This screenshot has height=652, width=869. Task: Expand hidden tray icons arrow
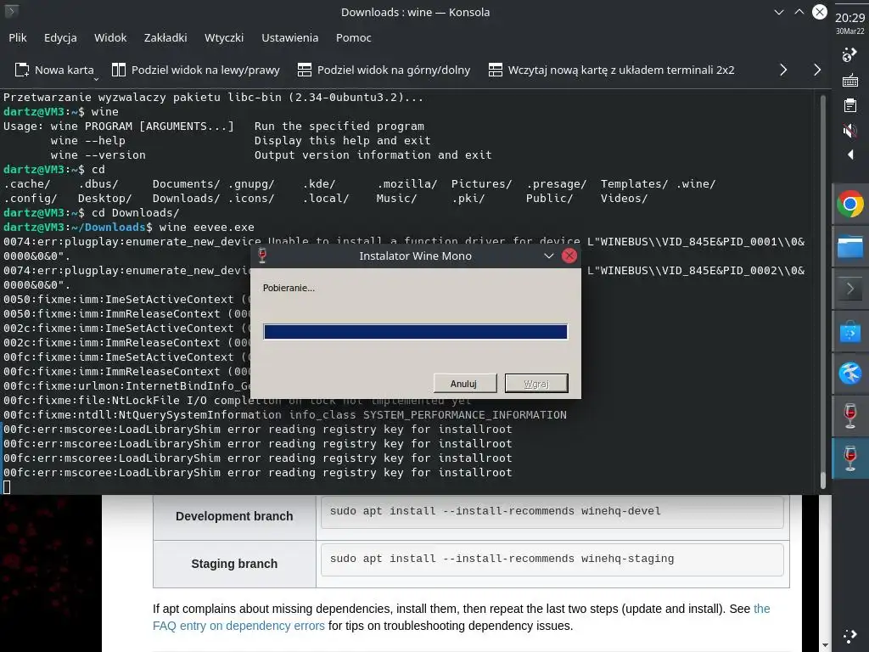pos(850,155)
